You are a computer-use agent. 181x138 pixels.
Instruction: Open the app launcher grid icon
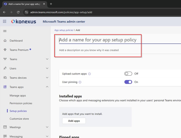pos(4,21)
